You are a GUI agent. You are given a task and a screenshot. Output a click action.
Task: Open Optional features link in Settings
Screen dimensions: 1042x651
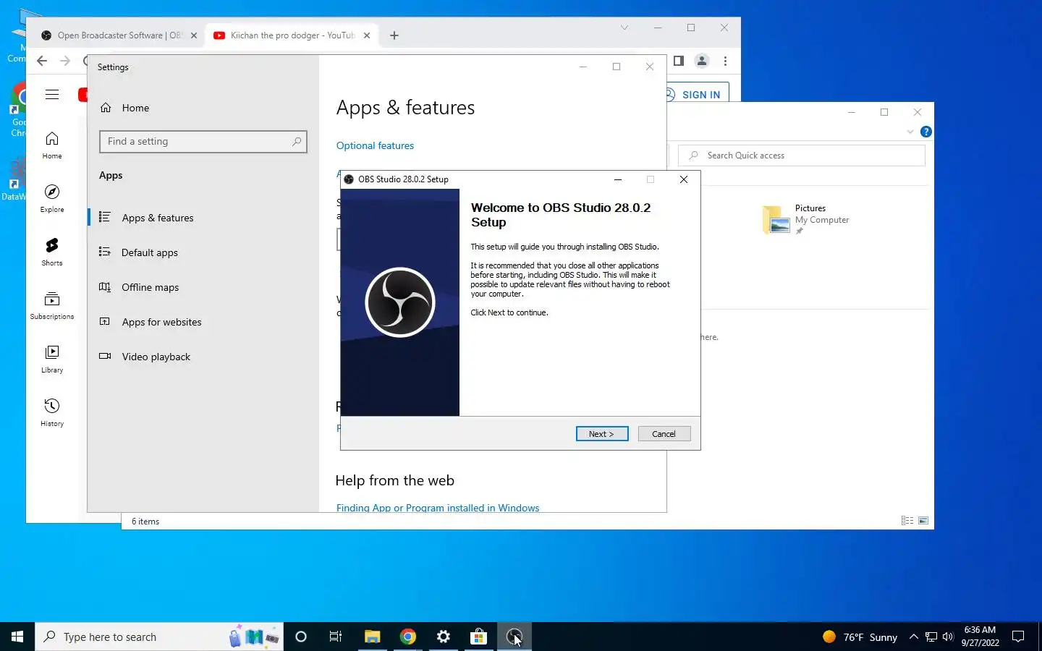click(x=375, y=145)
